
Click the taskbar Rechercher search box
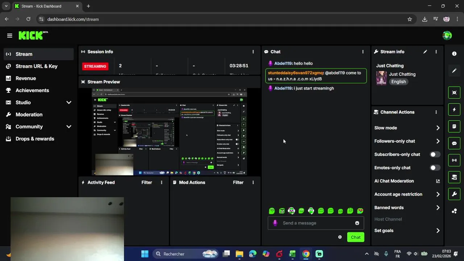[186, 254]
